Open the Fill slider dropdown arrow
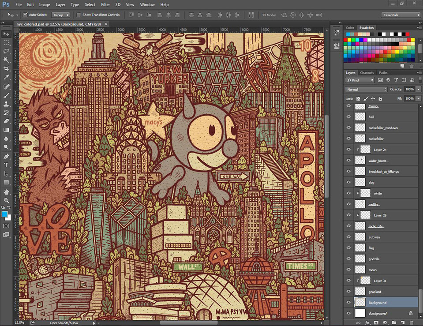The width and height of the screenshot is (423, 326). coord(419,98)
